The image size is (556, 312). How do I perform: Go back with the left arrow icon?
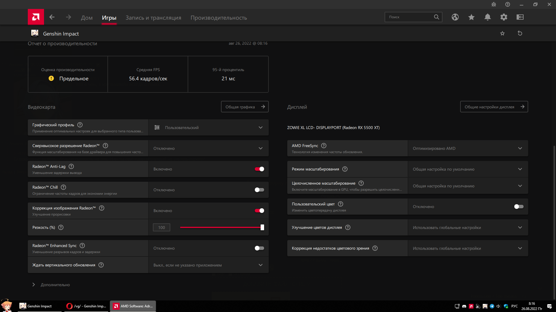coord(52,17)
